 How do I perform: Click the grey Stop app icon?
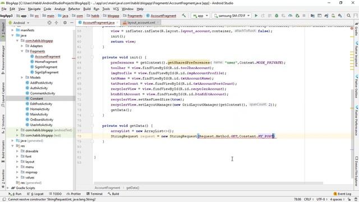(x=304, y=16)
